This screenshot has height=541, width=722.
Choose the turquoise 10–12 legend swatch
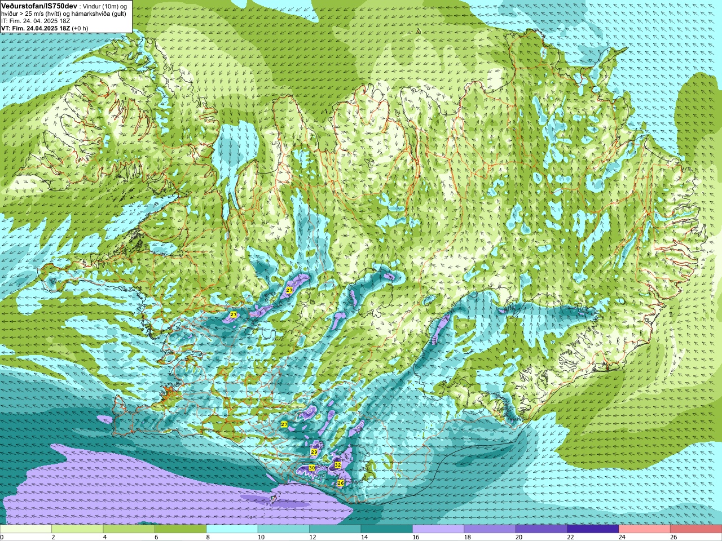coord(284,529)
